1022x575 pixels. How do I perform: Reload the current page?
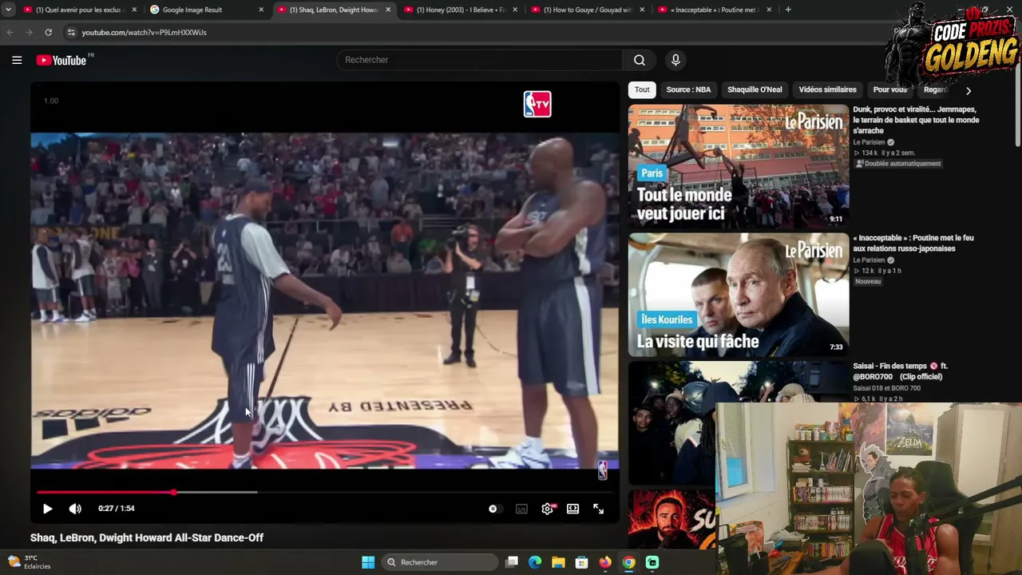point(48,33)
